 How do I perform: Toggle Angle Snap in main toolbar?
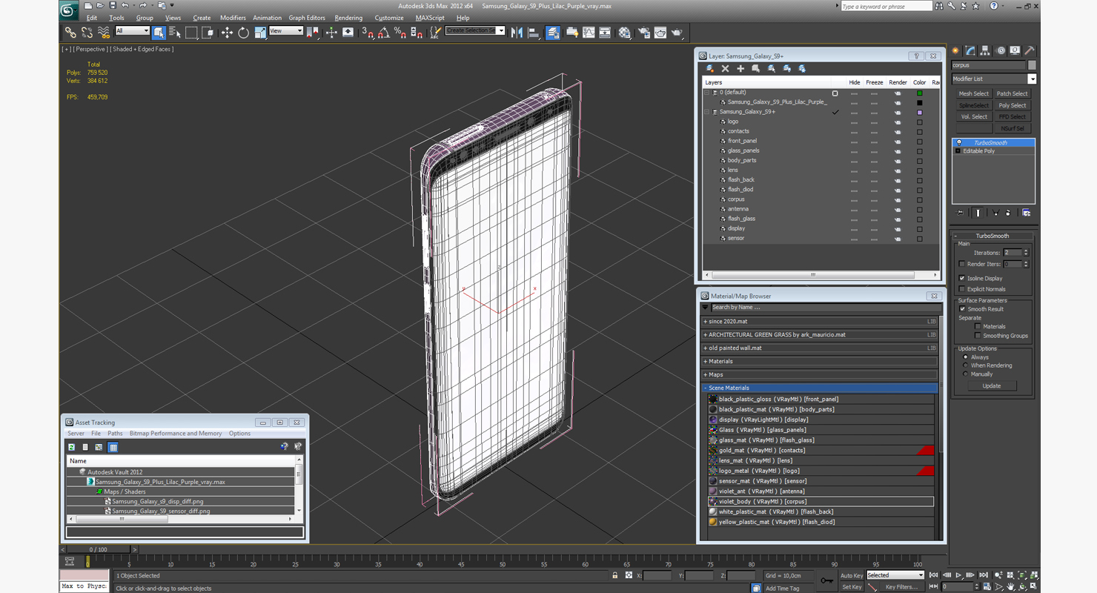click(384, 33)
